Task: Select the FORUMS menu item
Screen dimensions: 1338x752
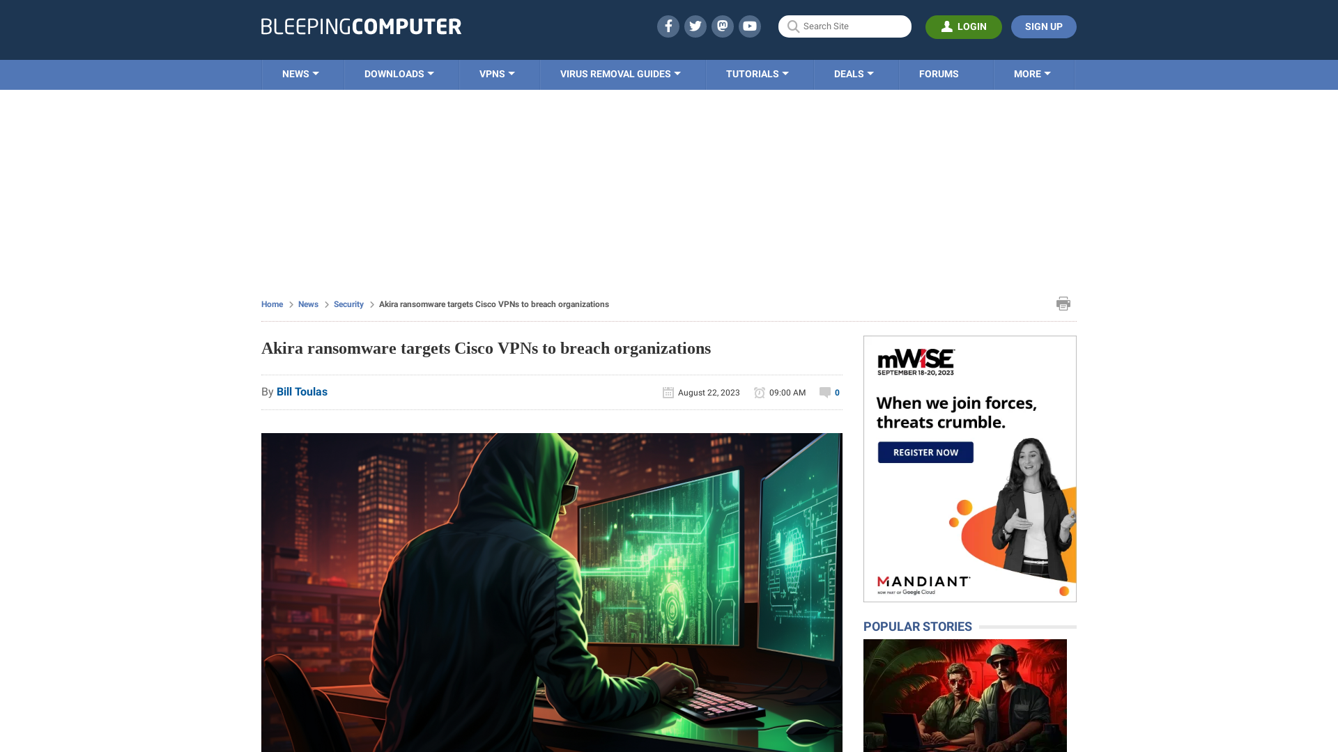Action: (x=938, y=73)
